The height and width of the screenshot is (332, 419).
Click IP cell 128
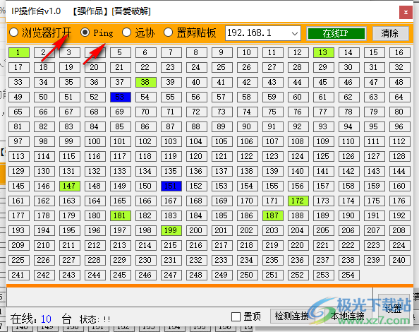click(x=400, y=156)
